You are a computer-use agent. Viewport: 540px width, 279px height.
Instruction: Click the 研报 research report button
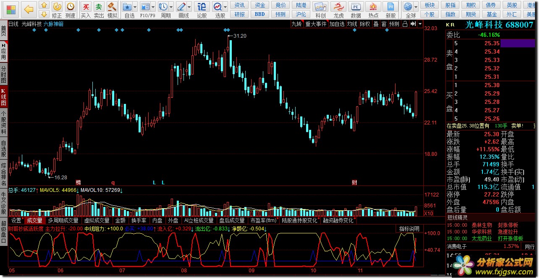[x=240, y=14]
